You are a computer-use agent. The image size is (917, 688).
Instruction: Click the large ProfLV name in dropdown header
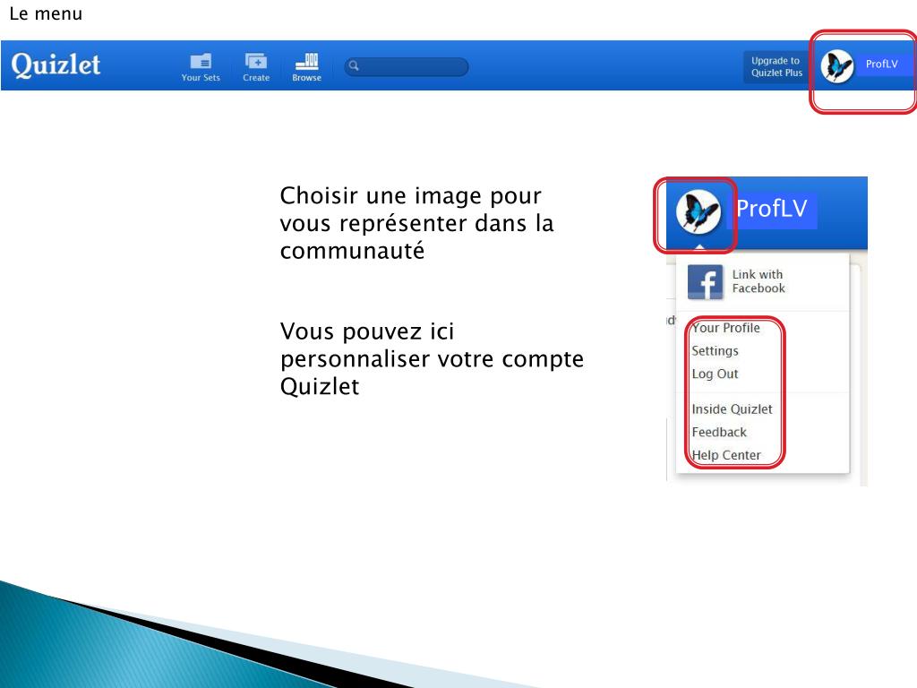coord(771,209)
